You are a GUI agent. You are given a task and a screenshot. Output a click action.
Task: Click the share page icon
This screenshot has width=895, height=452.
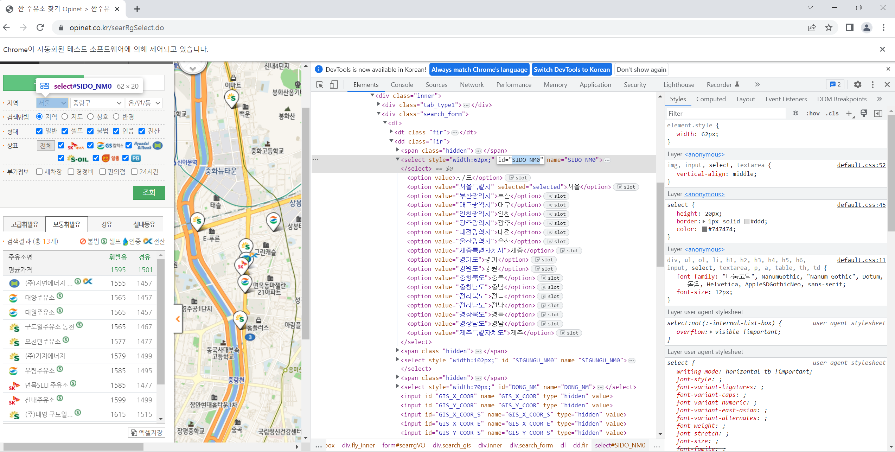pyautogui.click(x=811, y=28)
